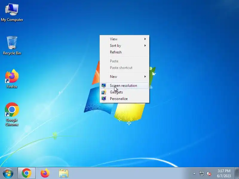This screenshot has height=179, width=239.
Task: Click the Screen resolution monitor icon
Action: [x=104, y=86]
